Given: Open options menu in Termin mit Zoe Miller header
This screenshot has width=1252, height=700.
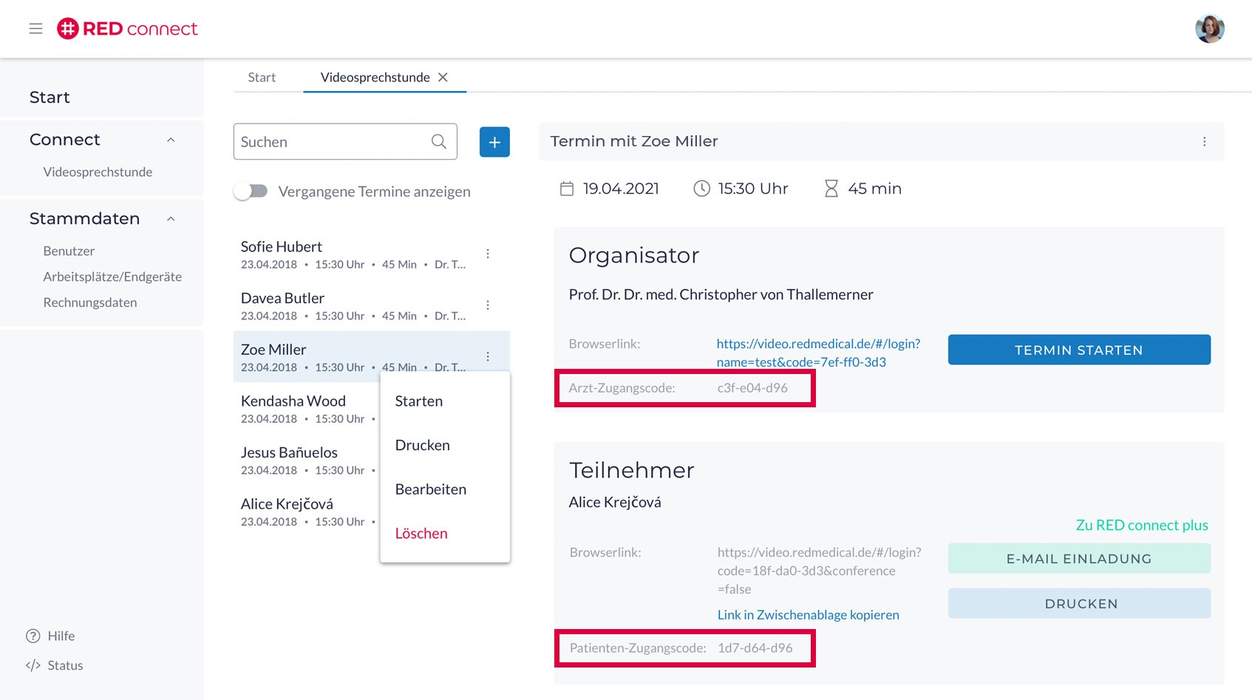Looking at the screenshot, I should 1204,142.
